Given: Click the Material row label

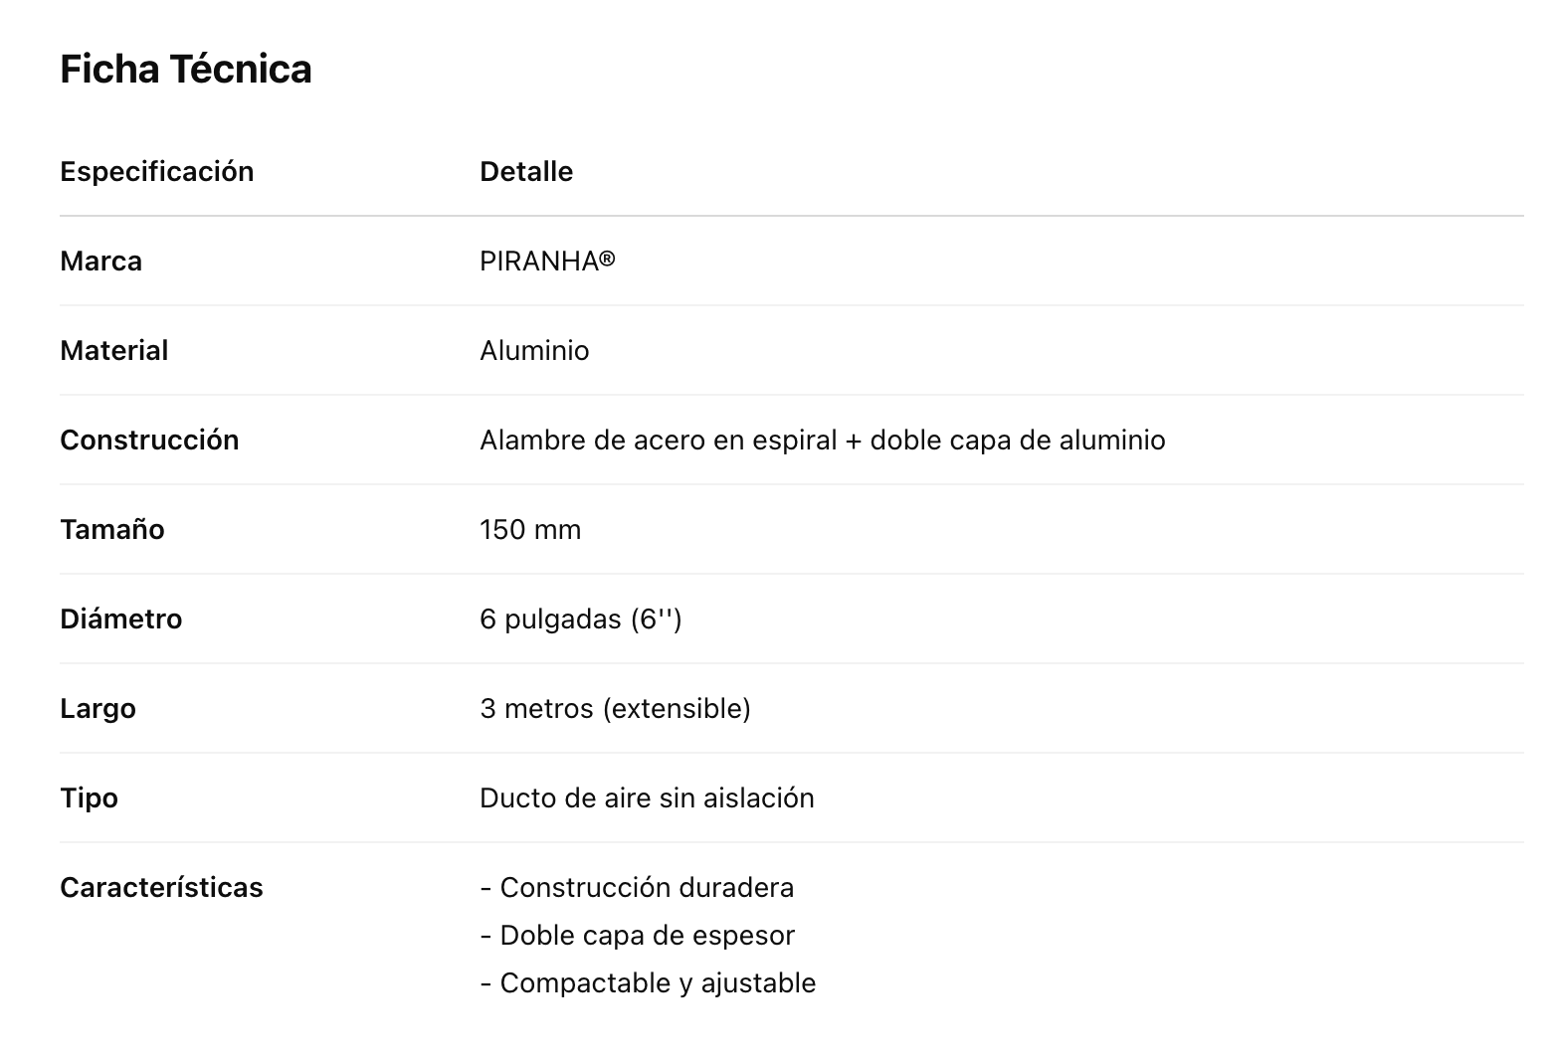Looking at the screenshot, I should point(114,351).
